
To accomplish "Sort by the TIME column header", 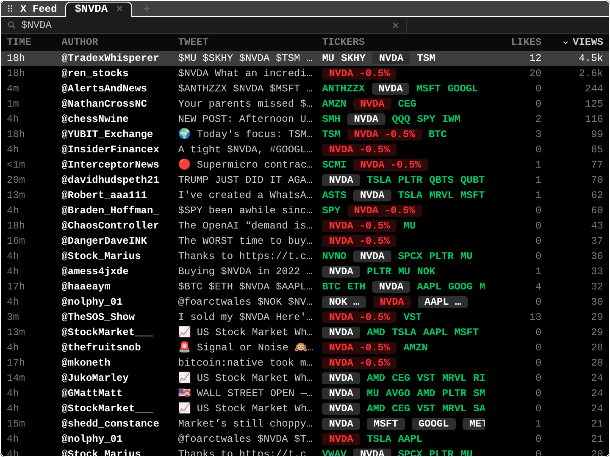I will pyautogui.click(x=19, y=42).
